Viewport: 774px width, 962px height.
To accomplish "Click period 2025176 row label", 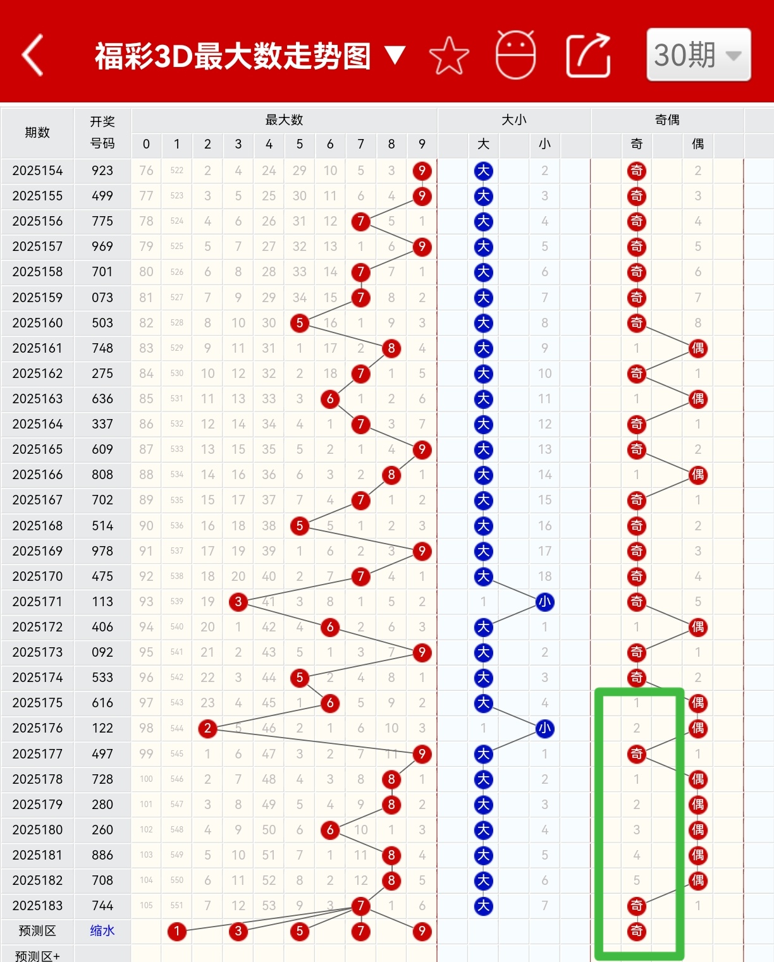I will coord(37,728).
